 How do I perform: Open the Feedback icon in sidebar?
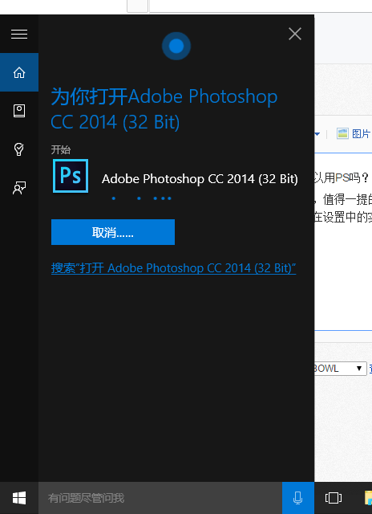19,188
